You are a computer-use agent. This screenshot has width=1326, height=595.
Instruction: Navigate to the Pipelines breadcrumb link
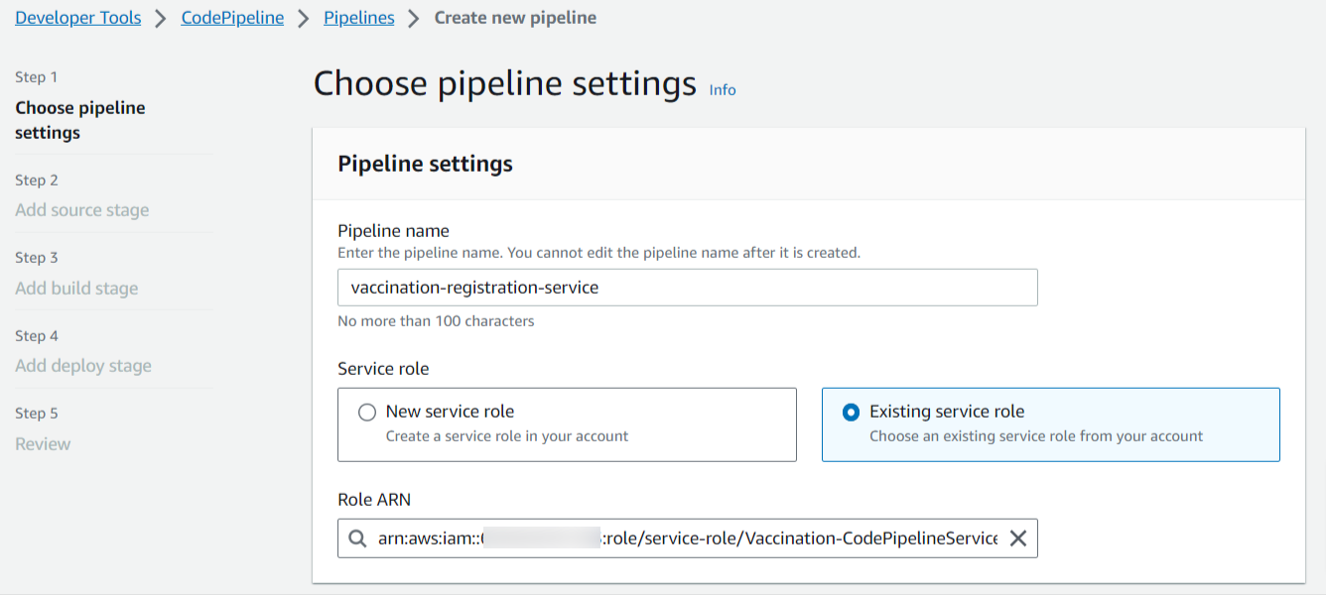click(358, 18)
